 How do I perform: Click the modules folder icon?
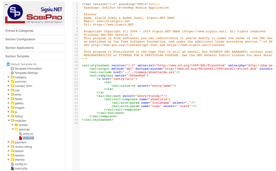(x=13, y=121)
